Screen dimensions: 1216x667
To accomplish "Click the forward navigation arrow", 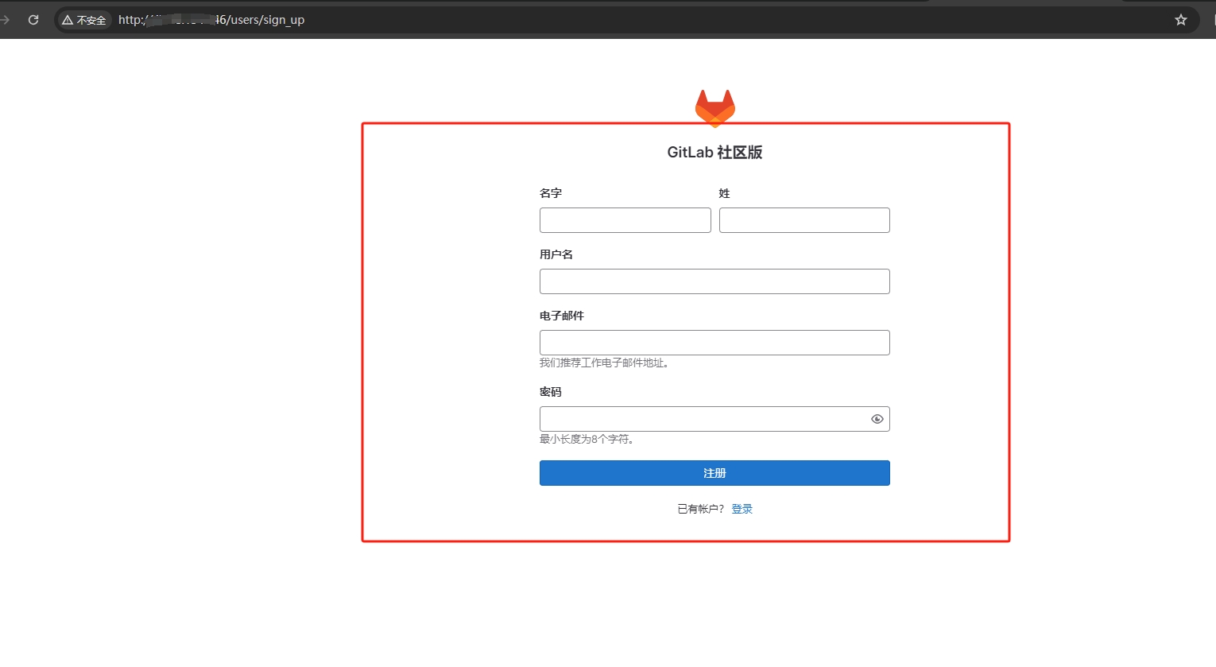I will point(5,20).
